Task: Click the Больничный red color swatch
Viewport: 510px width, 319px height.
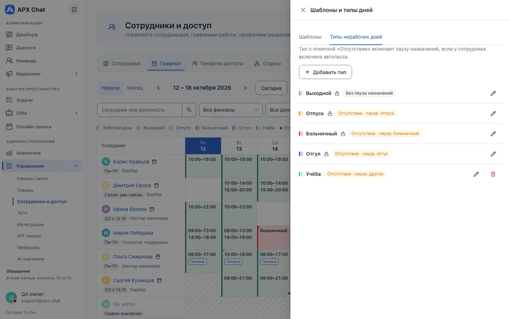Action: pos(301,134)
